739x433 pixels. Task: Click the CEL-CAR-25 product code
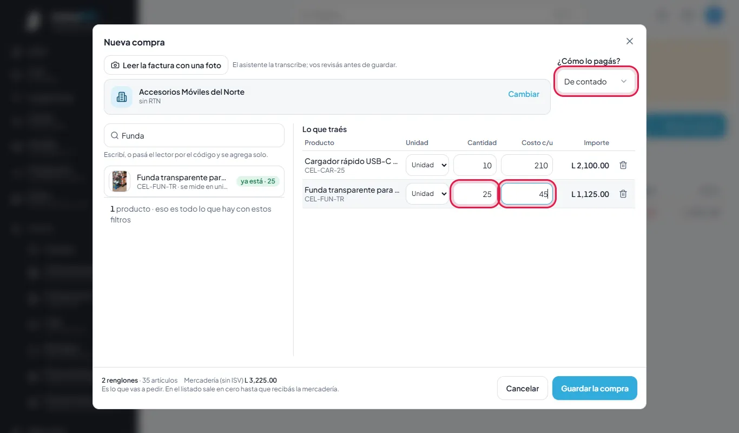pyautogui.click(x=325, y=170)
